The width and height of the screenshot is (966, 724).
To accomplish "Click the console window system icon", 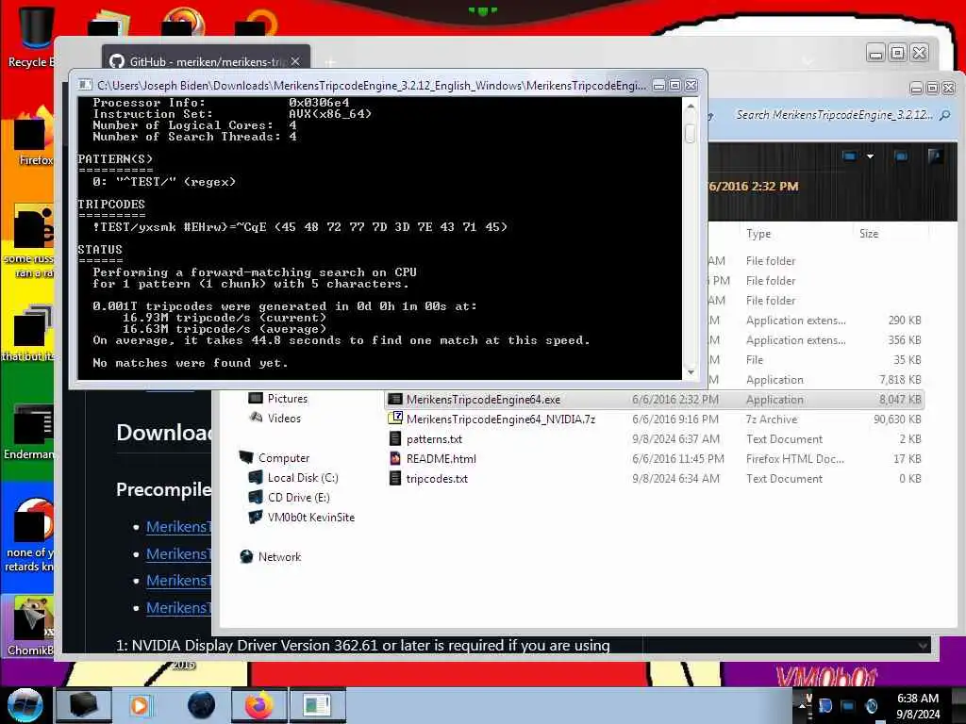I will tap(85, 85).
